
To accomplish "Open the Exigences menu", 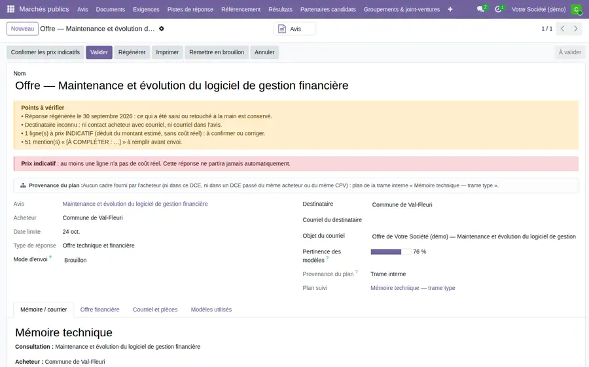I will click(146, 9).
